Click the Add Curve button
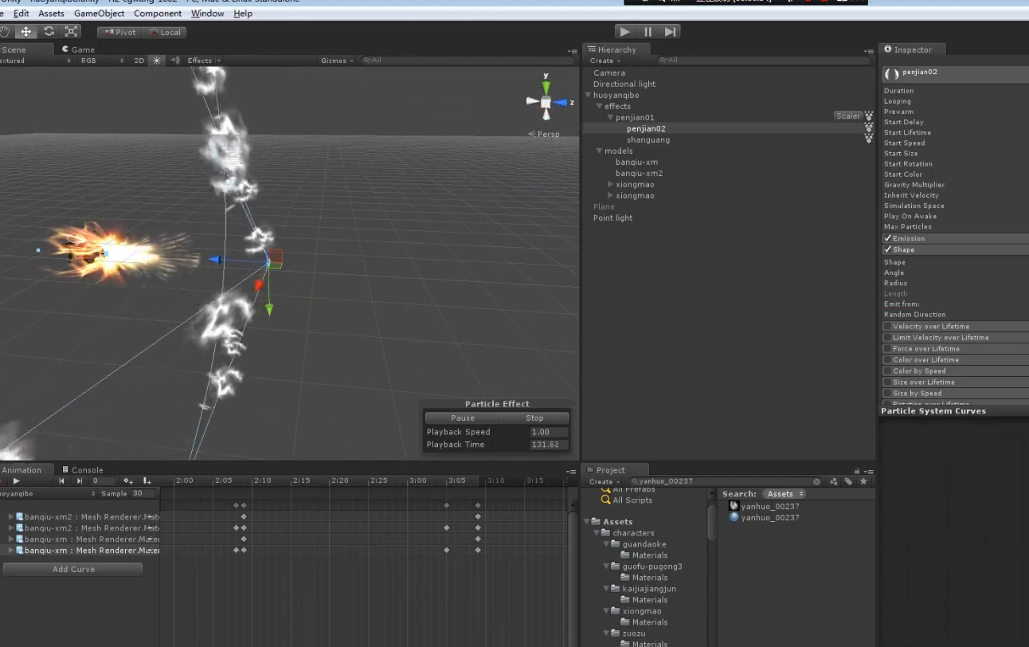 [x=73, y=569]
